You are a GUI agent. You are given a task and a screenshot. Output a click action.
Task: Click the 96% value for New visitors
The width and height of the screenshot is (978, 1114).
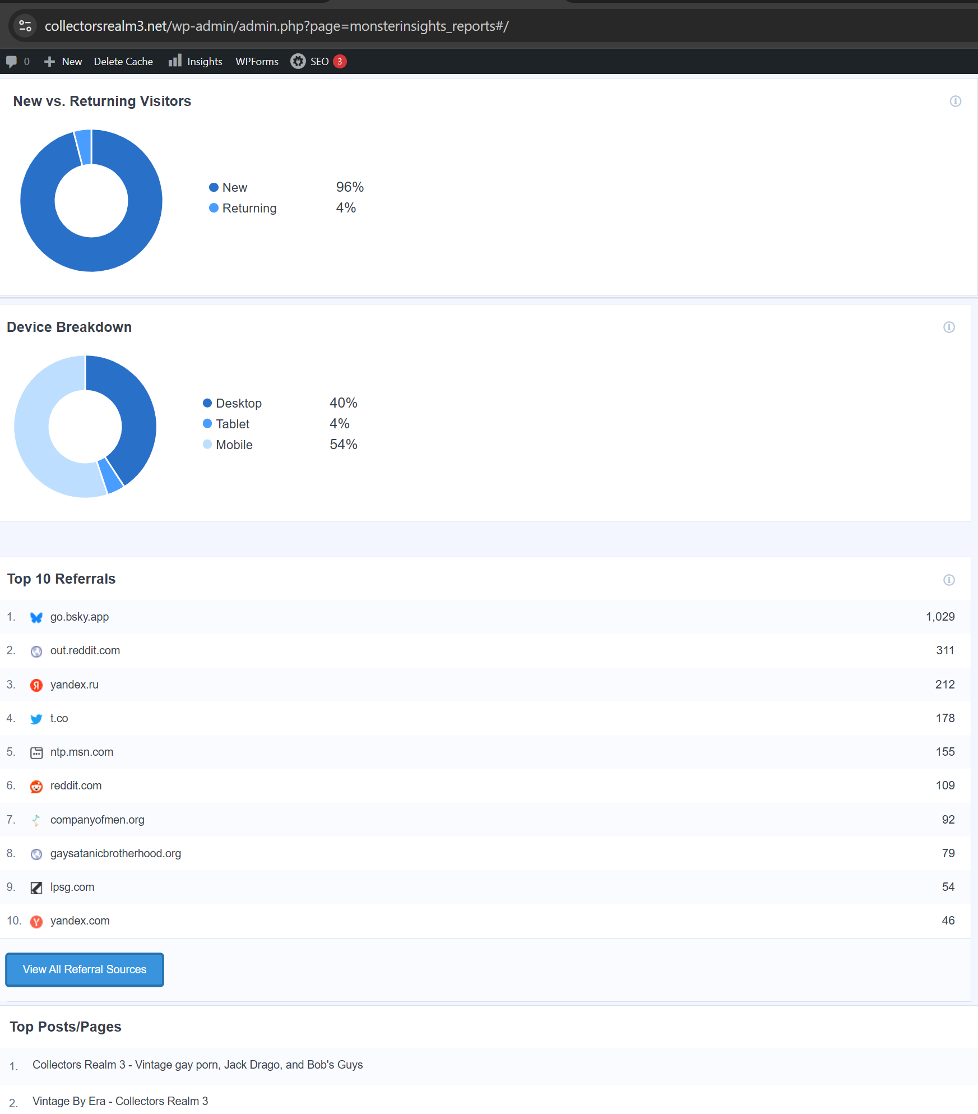point(350,187)
